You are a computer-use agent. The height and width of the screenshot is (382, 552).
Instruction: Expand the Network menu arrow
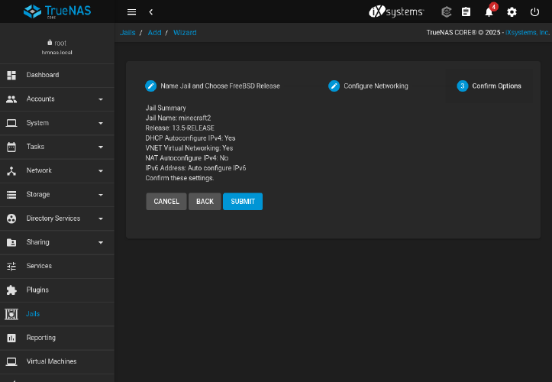coord(101,171)
